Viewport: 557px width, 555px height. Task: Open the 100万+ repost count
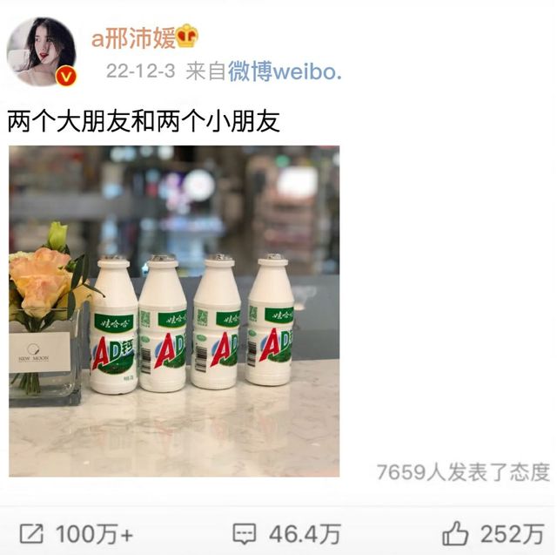pos(95,534)
